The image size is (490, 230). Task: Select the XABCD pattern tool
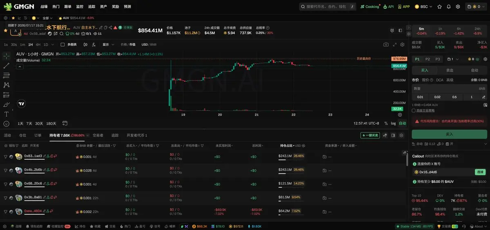point(7,85)
